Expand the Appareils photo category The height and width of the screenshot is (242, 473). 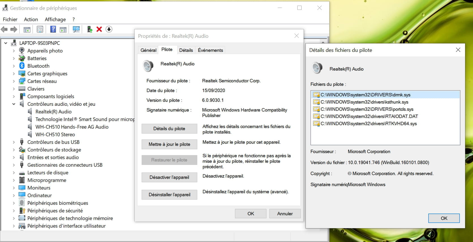point(14,51)
